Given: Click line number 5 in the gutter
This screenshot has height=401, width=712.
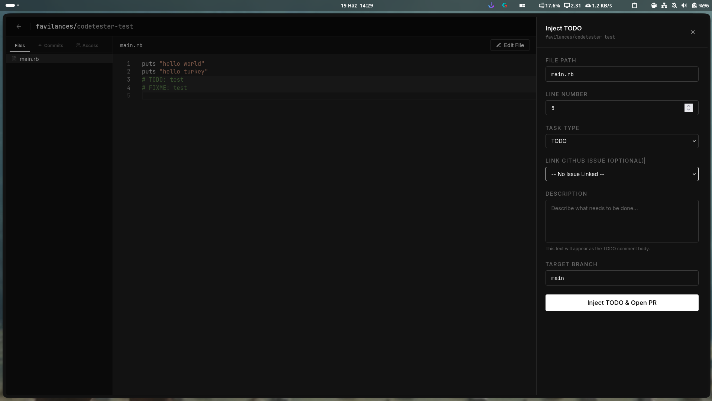Looking at the screenshot, I should pos(129,96).
